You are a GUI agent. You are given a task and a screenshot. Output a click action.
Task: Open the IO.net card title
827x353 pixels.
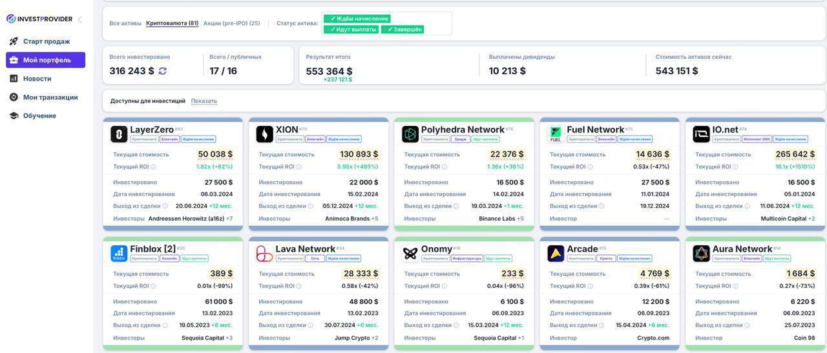tap(725, 130)
